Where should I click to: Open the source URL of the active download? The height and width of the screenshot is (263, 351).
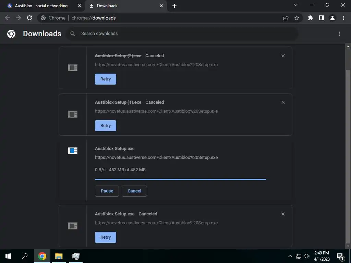[x=156, y=158]
